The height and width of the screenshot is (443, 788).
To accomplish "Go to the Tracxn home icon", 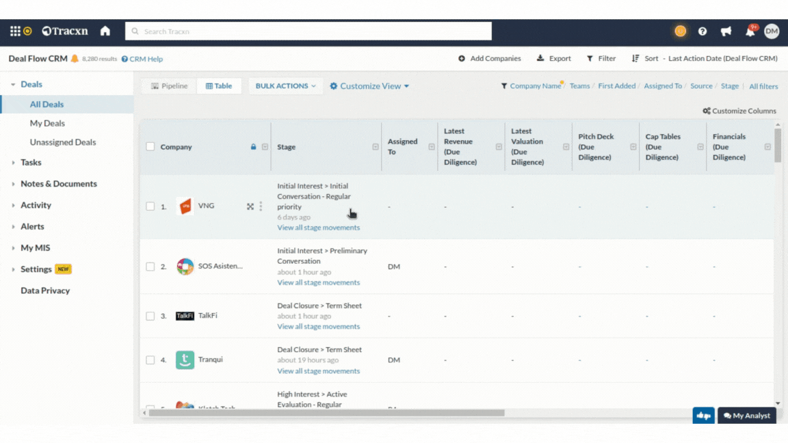I will pos(105,31).
